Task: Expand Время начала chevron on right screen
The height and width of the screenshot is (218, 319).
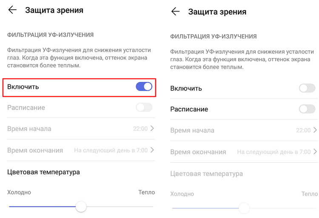Action: (x=315, y=130)
